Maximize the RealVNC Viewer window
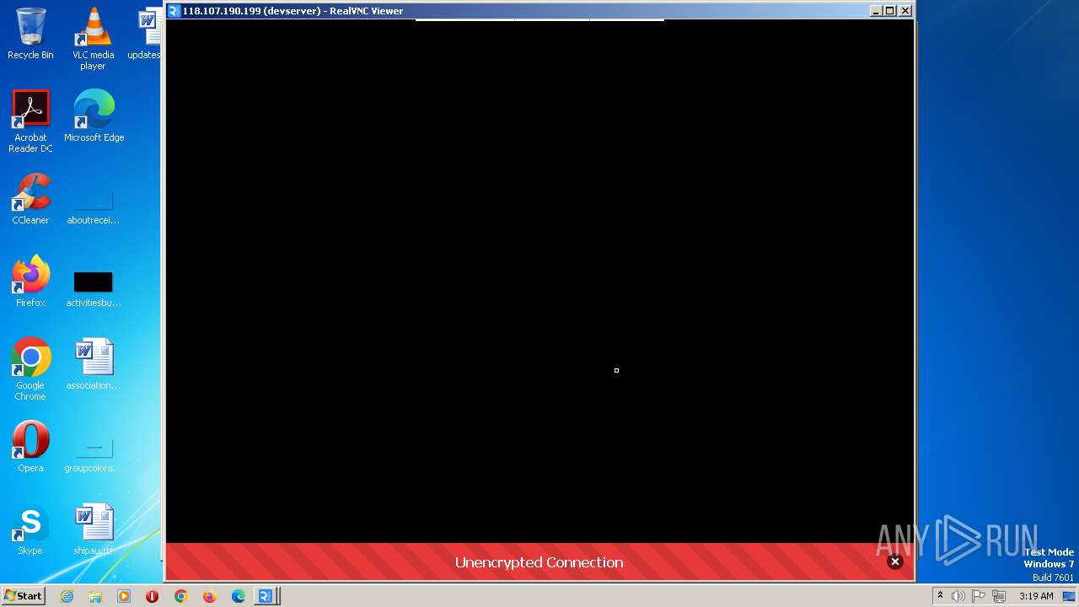This screenshot has width=1079, height=607. point(889,11)
